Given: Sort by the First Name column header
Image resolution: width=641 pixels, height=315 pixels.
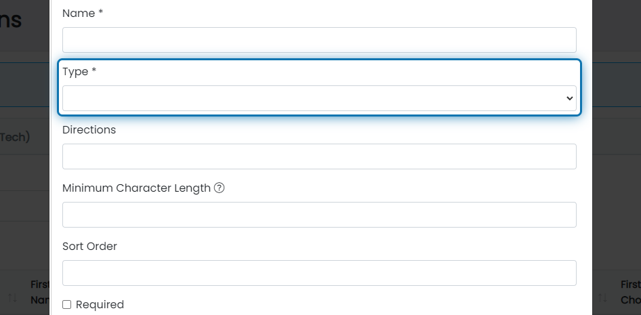Looking at the screenshot, I should click(x=40, y=292).
